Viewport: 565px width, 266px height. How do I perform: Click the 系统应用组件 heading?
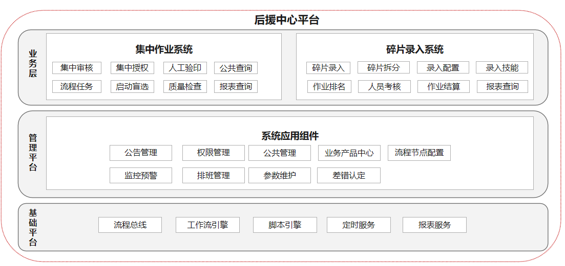tap(290, 136)
